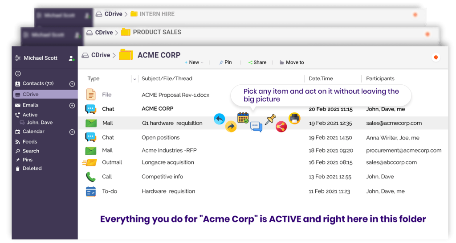Click the calendar schedule icon on Q1 hardware row
Screen dimensions: 456x243
coord(243,118)
